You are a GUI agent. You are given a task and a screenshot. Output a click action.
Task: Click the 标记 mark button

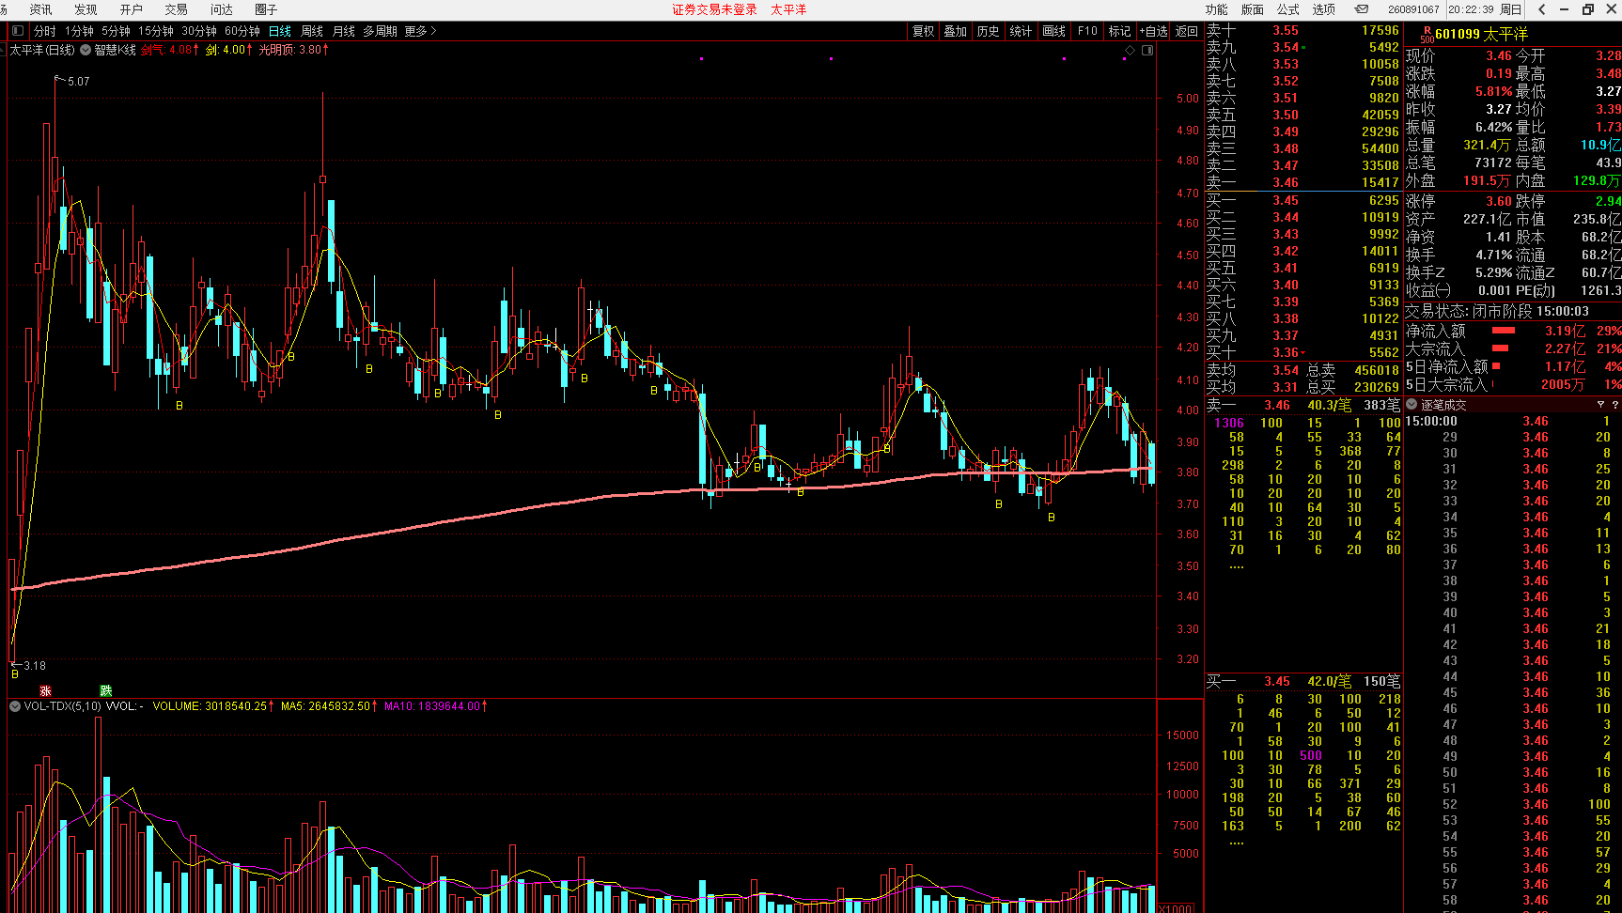[x=1119, y=31]
